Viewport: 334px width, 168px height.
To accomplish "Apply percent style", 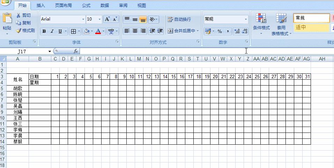I will pos(220,31).
